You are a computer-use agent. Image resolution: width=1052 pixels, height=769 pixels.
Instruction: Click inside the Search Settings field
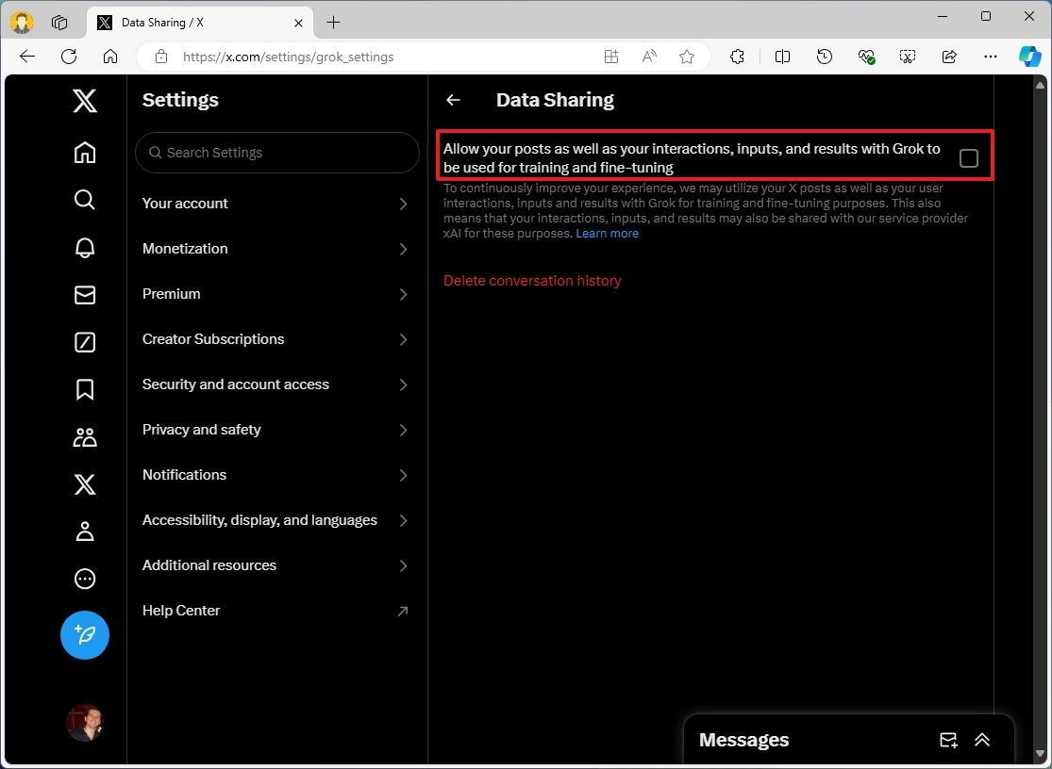pyautogui.click(x=276, y=152)
